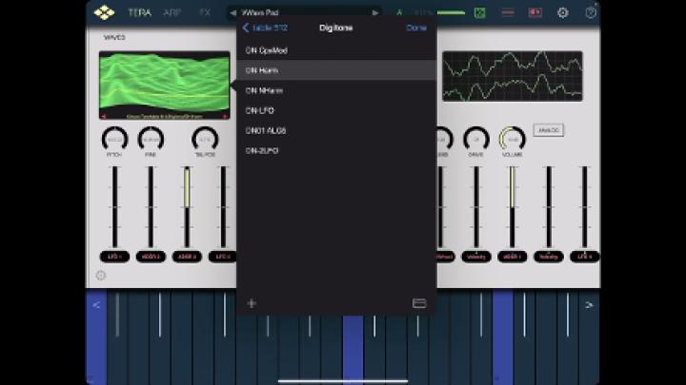
Task: Click the yellow modulation slider above ADSR 3
Action: click(x=187, y=207)
